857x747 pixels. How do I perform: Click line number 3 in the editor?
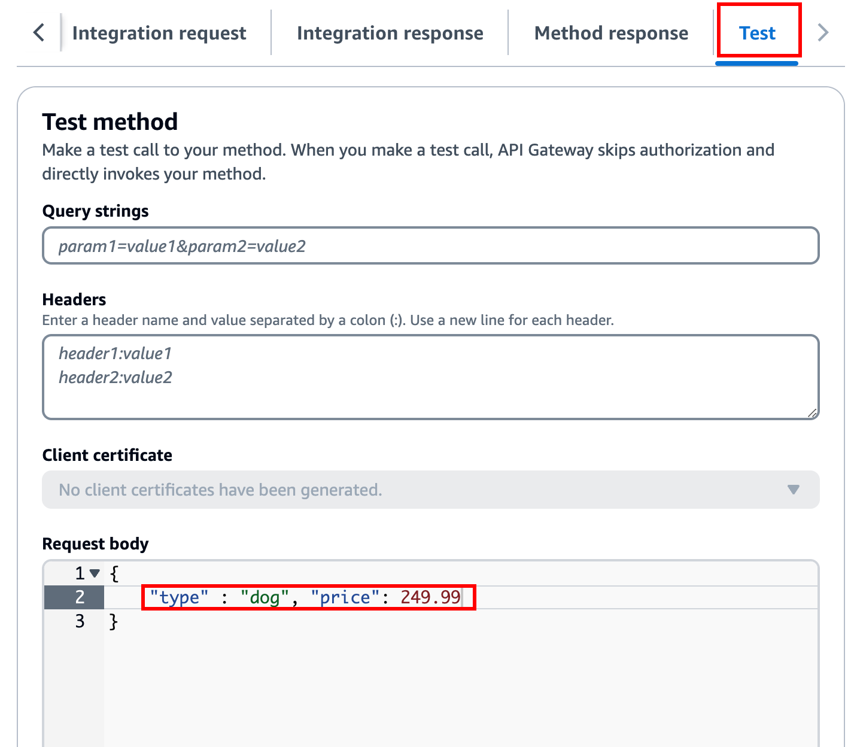coord(80,621)
